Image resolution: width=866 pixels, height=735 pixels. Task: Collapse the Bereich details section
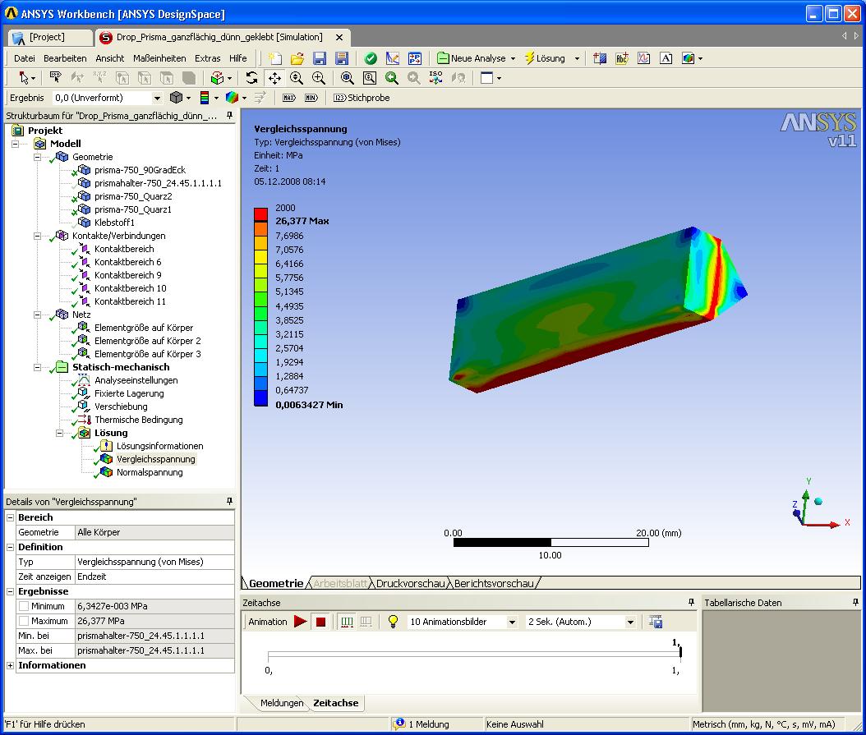[x=10, y=517]
